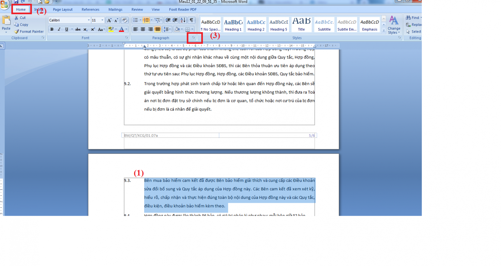Click the Format Painter brush icon
Image resolution: width=501 pixels, height=266 pixels.
(16, 32)
